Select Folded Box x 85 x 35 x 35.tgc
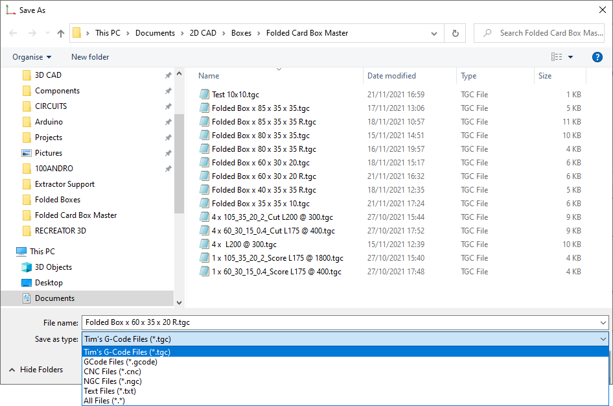The height and width of the screenshot is (406, 613). click(x=260, y=108)
